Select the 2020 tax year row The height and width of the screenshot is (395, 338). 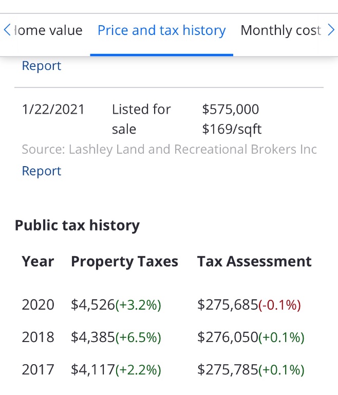pos(38,304)
